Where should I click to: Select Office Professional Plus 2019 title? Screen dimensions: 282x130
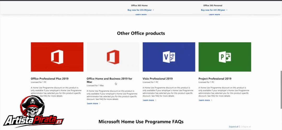pyautogui.click(x=50, y=79)
